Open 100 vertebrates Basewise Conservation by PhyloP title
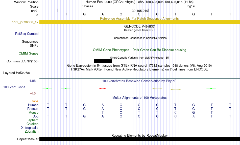Viewport: 240px width, 145px height. [139, 81]
